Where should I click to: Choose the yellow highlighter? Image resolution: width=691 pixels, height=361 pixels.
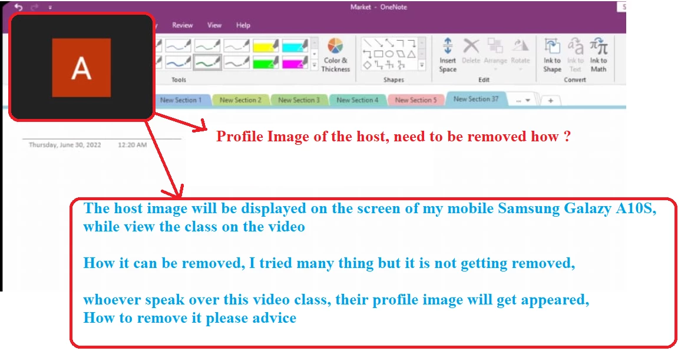point(265,45)
